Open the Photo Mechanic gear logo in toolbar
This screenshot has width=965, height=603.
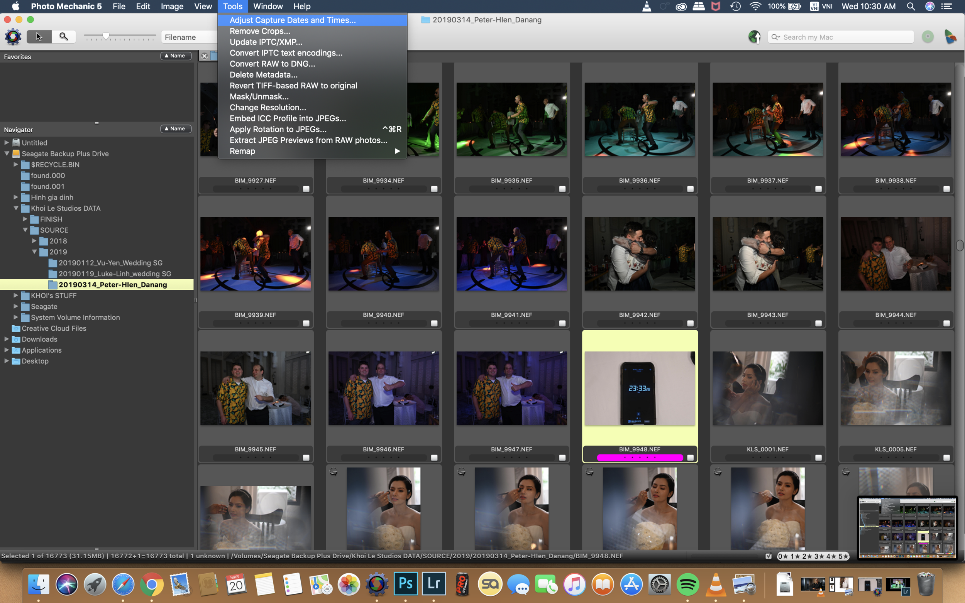coord(13,37)
